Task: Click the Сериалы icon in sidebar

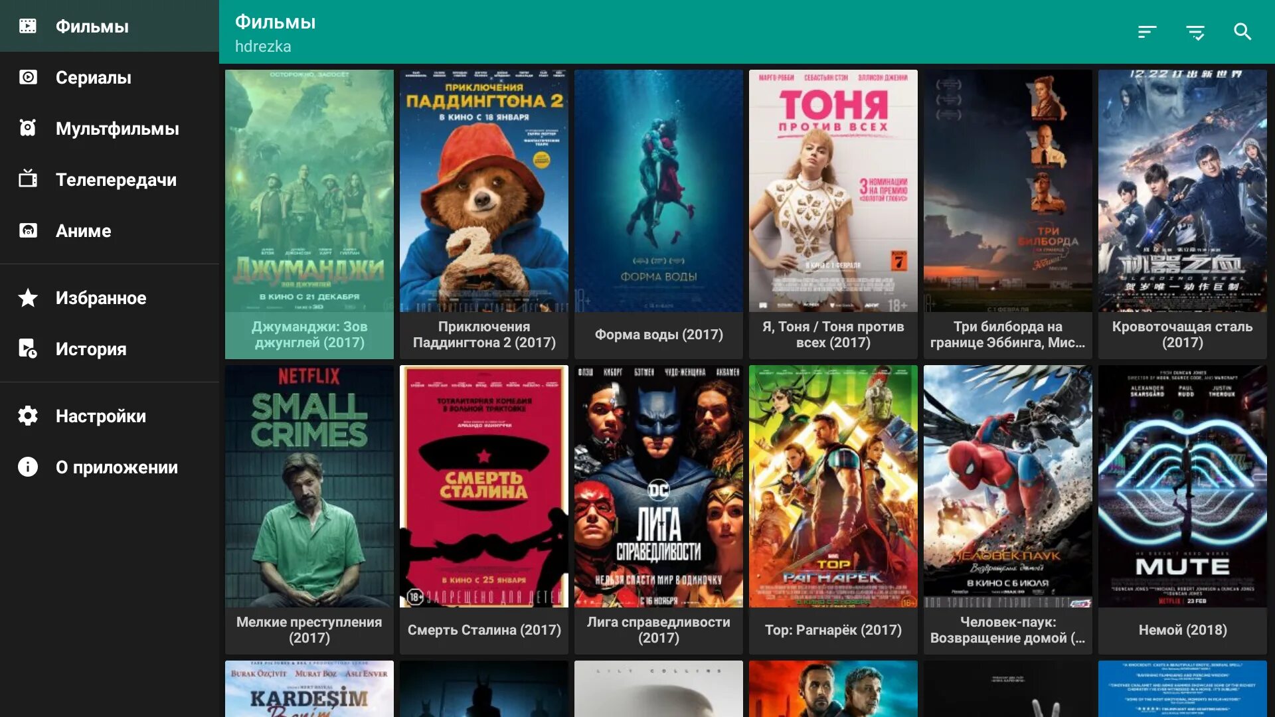Action: coord(28,77)
